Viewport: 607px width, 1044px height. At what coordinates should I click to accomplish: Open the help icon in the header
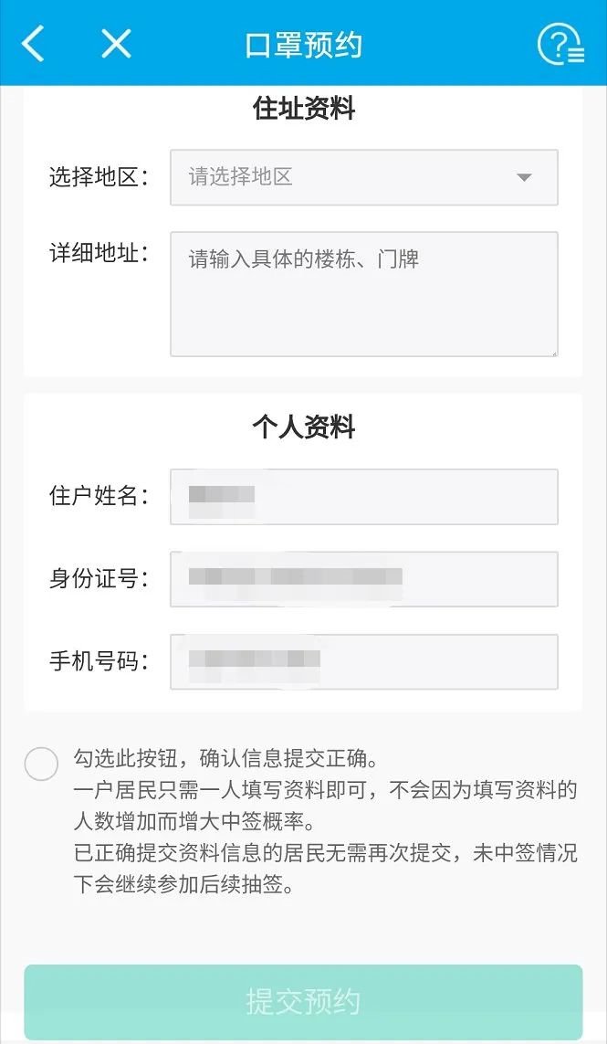pyautogui.click(x=560, y=44)
